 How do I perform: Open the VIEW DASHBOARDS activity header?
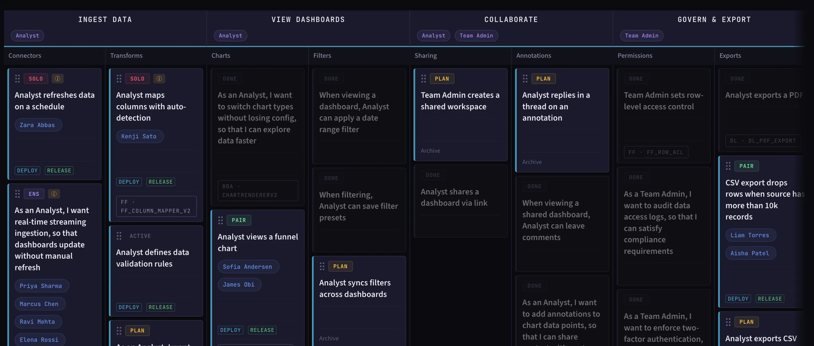[x=308, y=19]
